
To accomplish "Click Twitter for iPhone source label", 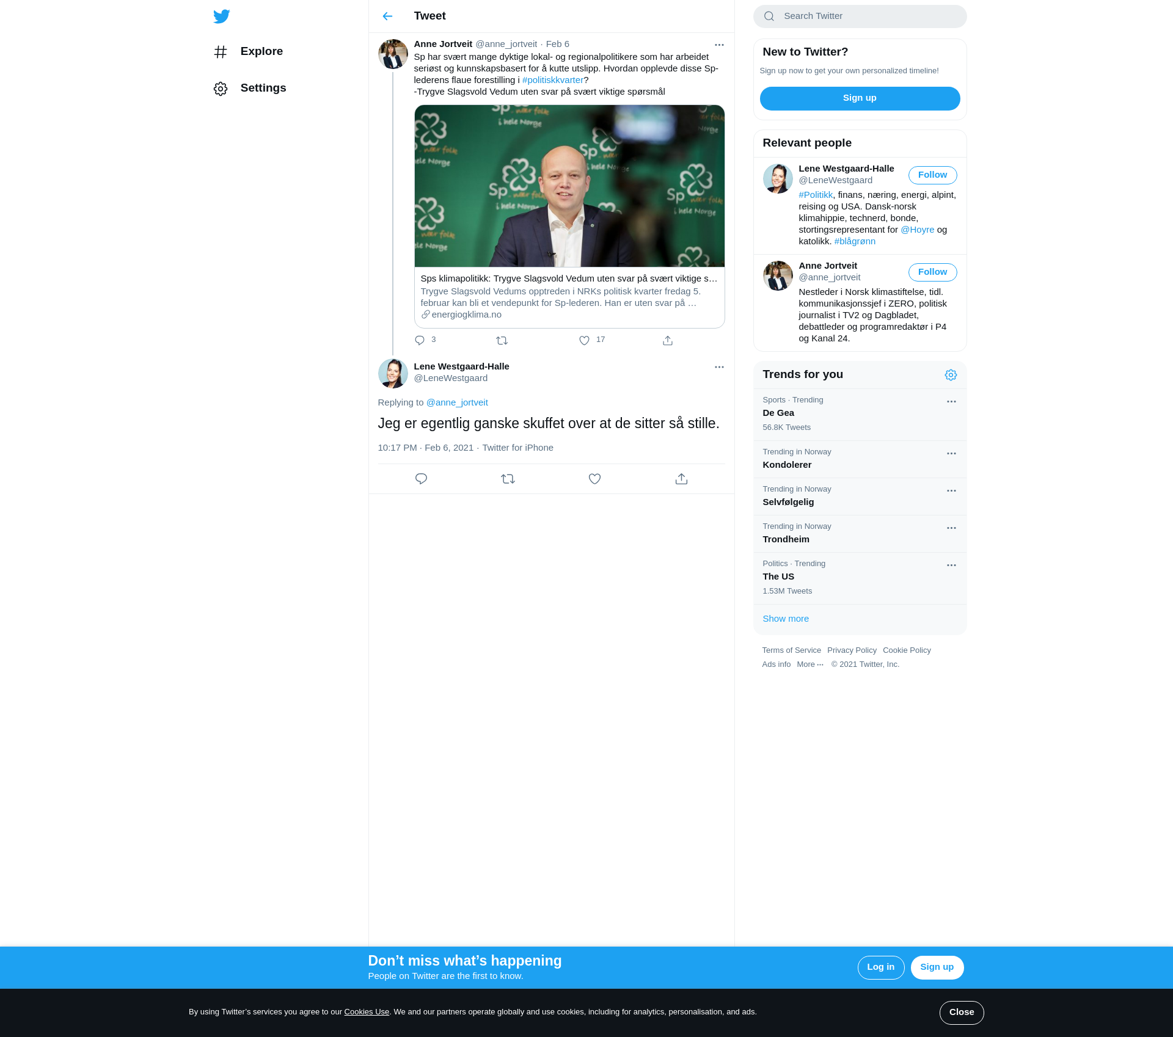I will tap(517, 448).
